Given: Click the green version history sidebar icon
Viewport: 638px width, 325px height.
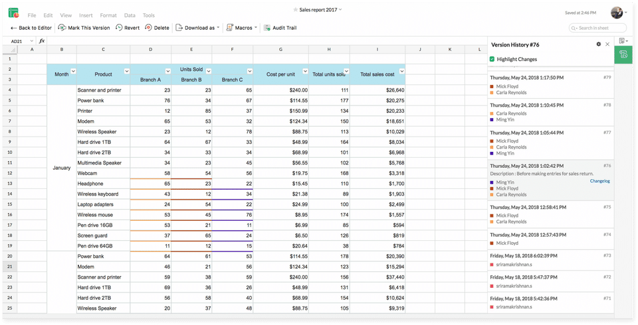Looking at the screenshot, I should click(x=624, y=56).
